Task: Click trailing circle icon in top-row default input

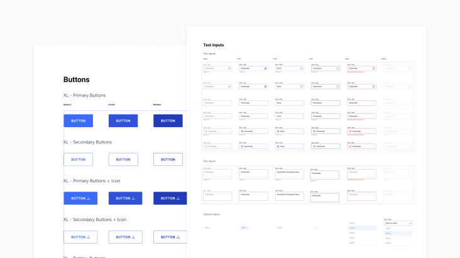Action: click(x=229, y=68)
